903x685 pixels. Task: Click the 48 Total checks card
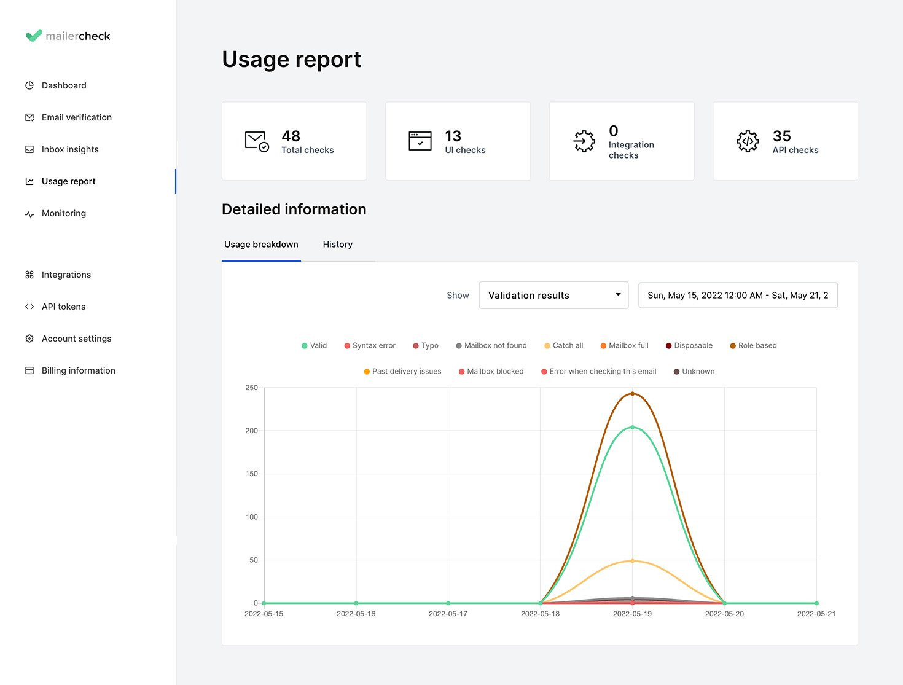click(x=294, y=141)
